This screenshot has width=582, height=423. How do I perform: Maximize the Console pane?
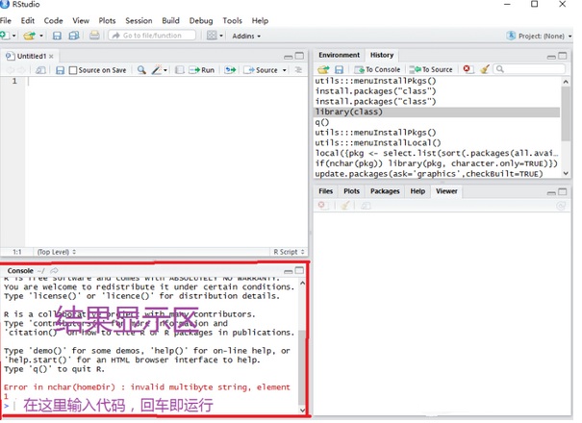299,271
